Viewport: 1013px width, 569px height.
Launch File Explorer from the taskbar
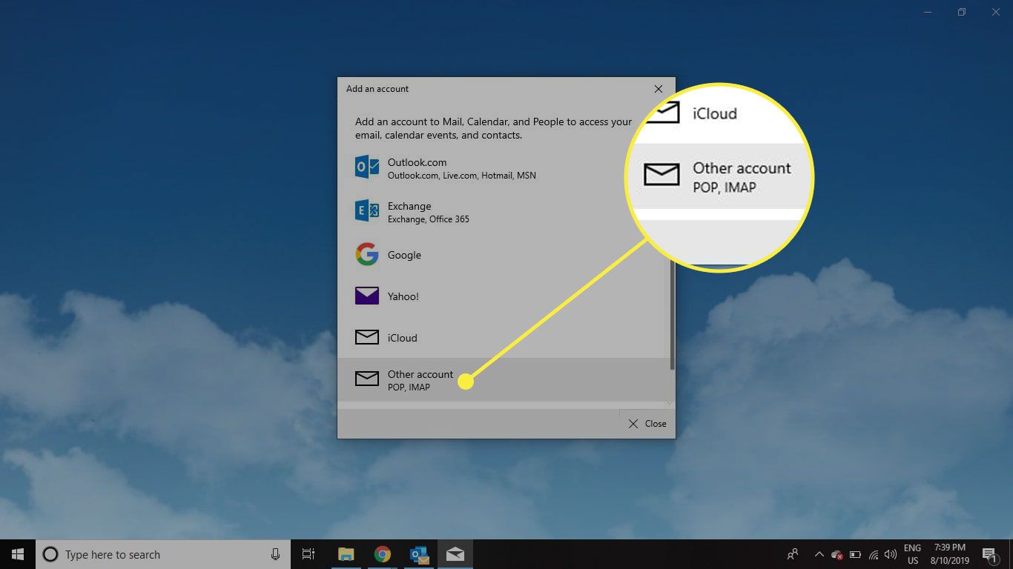(x=346, y=554)
